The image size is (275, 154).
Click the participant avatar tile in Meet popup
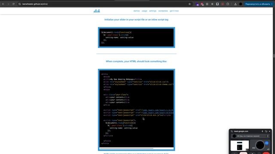[260, 145]
